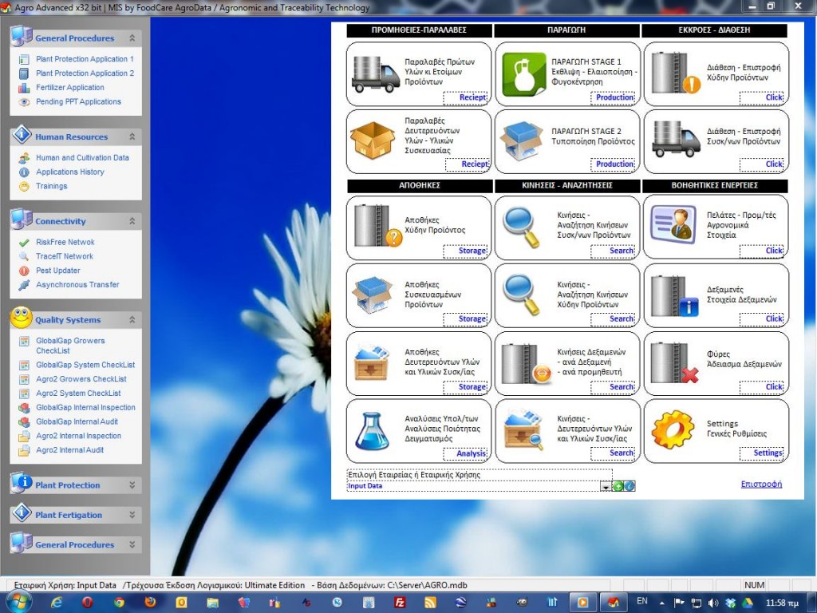This screenshot has width=817, height=613.
Task: Open Internet Explorer from the taskbar
Action: coord(57,603)
